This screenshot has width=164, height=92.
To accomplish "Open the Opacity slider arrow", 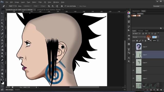I will point(158,37).
